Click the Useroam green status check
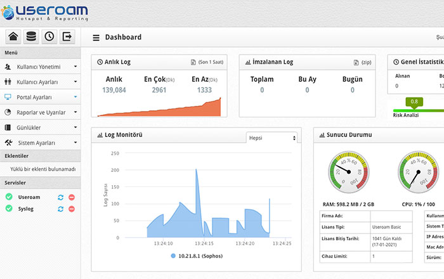 tap(9, 197)
